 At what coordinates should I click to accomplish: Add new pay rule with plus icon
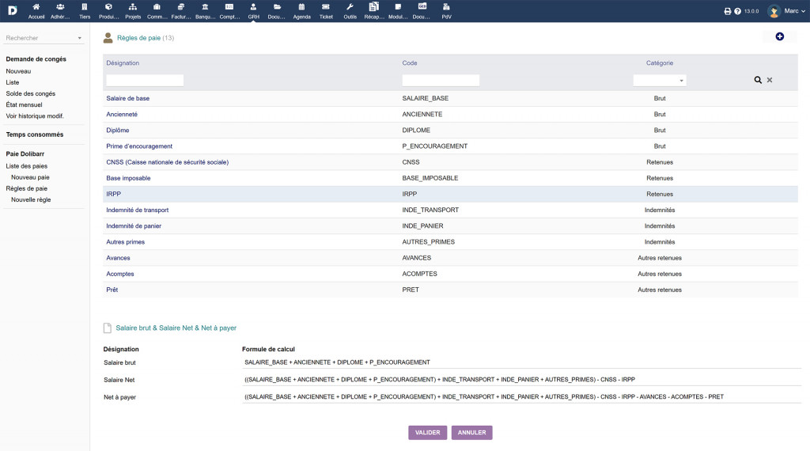[x=779, y=37]
